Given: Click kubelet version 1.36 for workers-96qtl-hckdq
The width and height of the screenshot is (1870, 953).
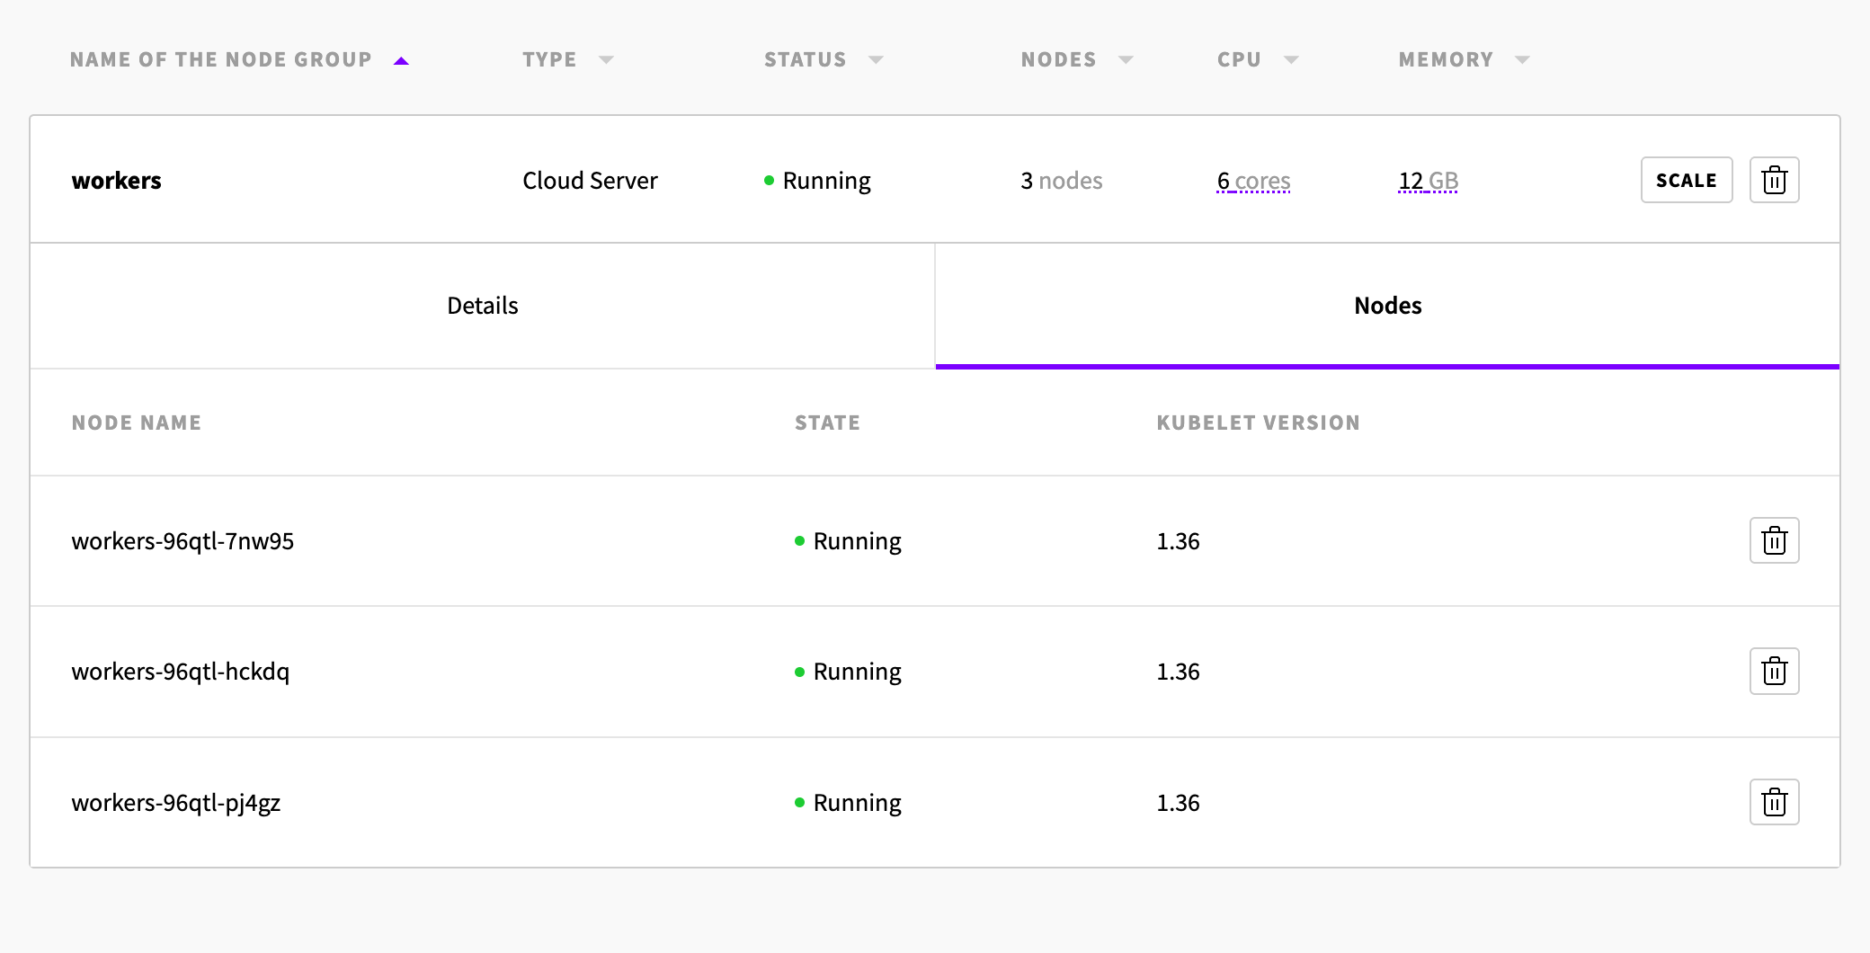Looking at the screenshot, I should (1178, 672).
